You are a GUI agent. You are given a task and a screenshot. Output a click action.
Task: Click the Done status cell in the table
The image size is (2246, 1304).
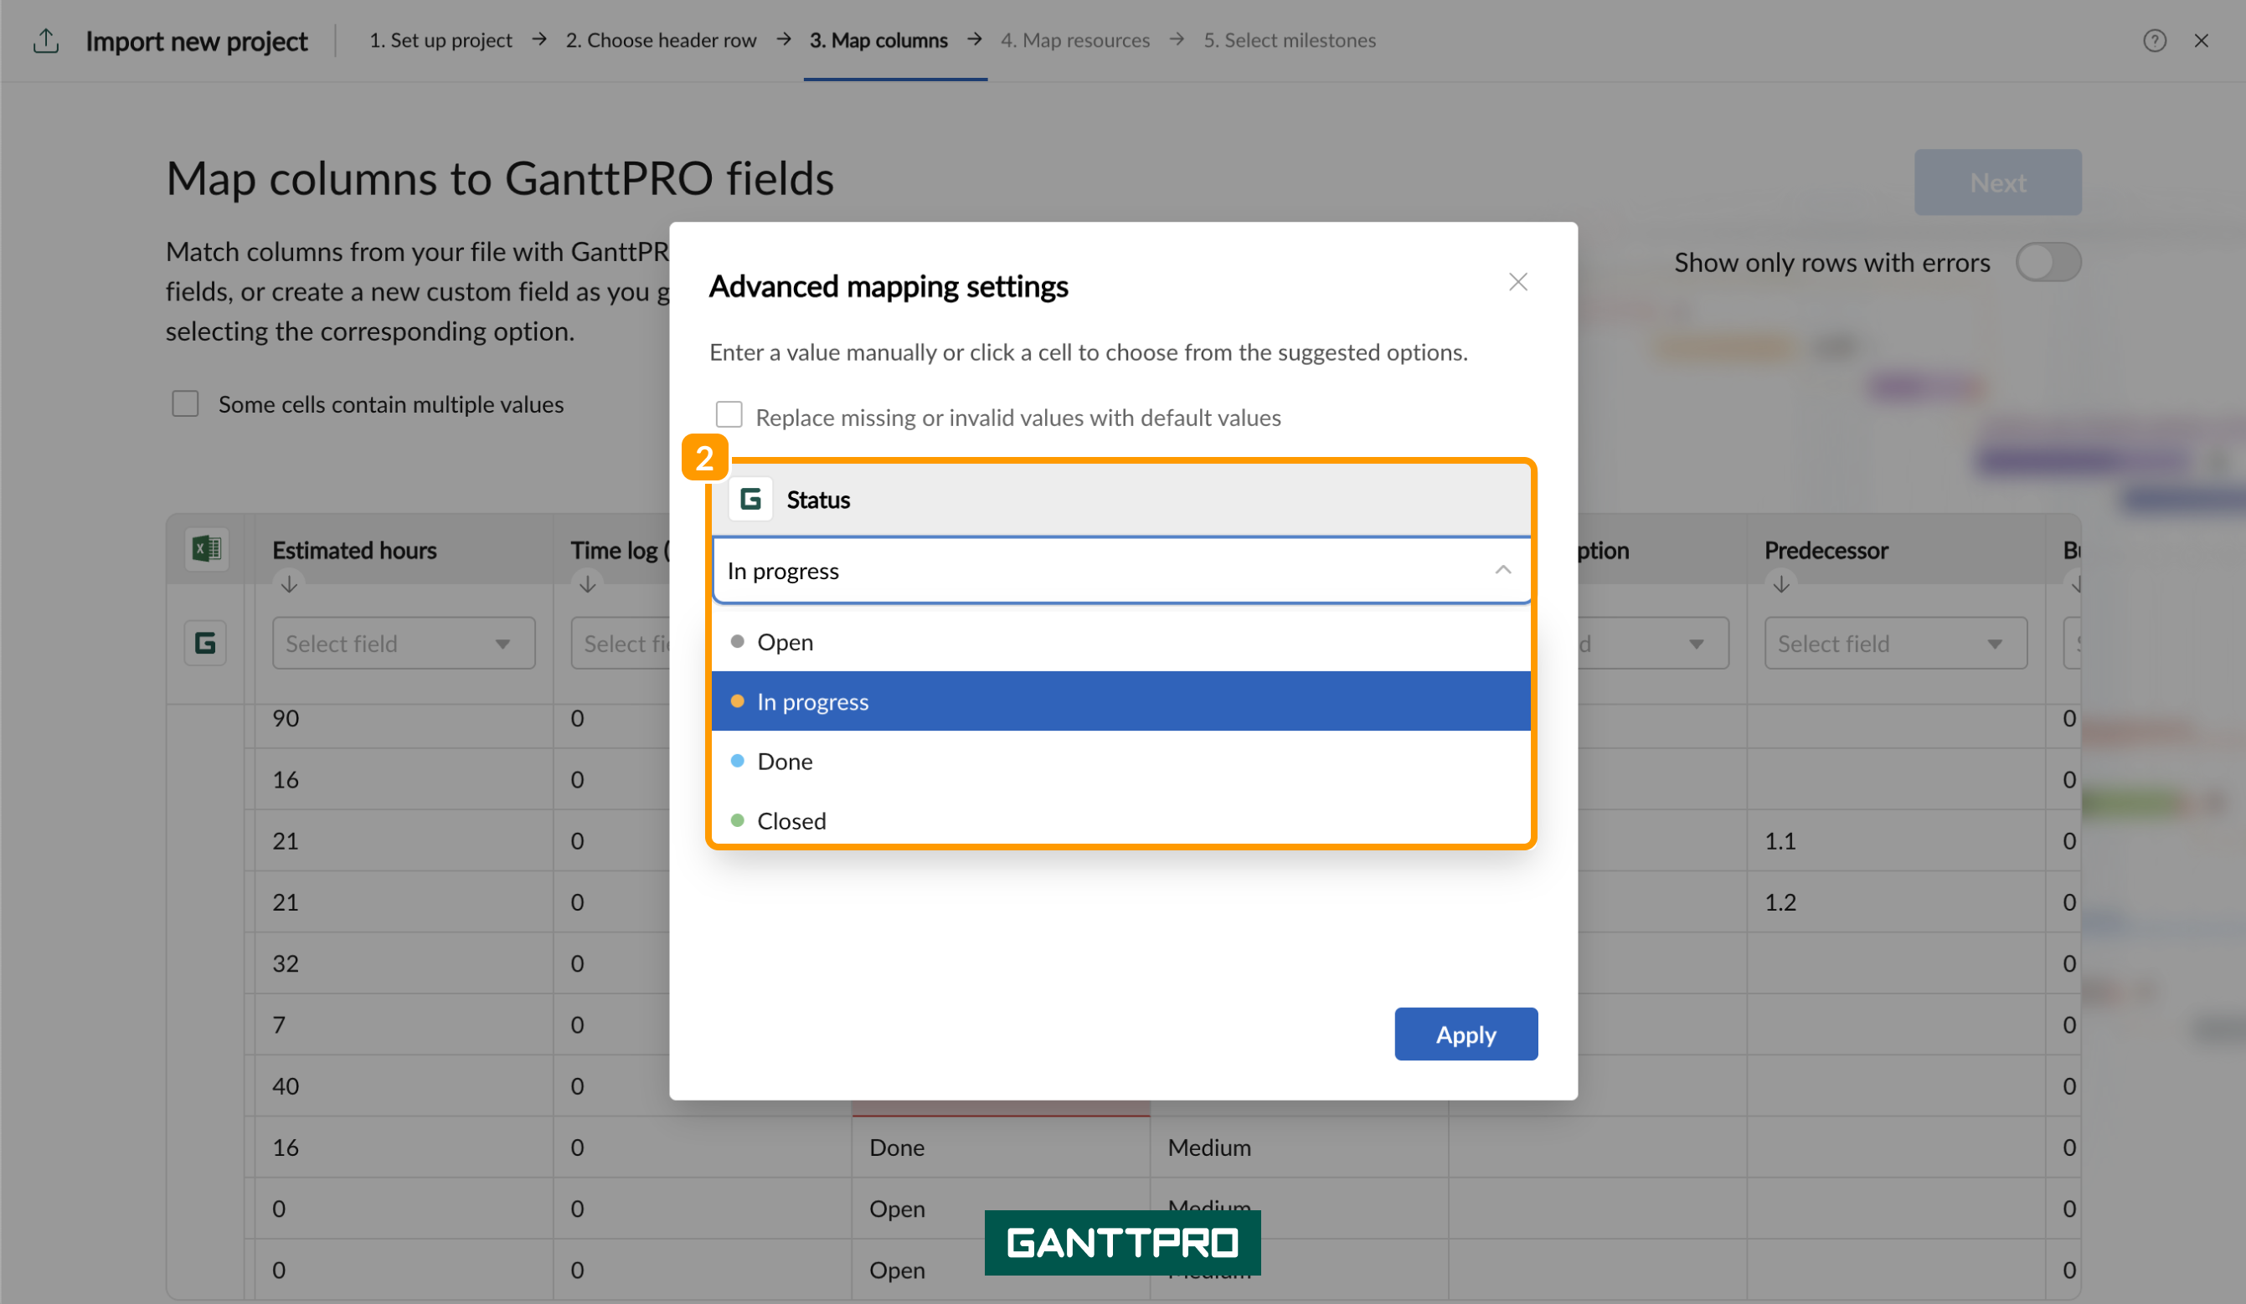coord(1000,1147)
